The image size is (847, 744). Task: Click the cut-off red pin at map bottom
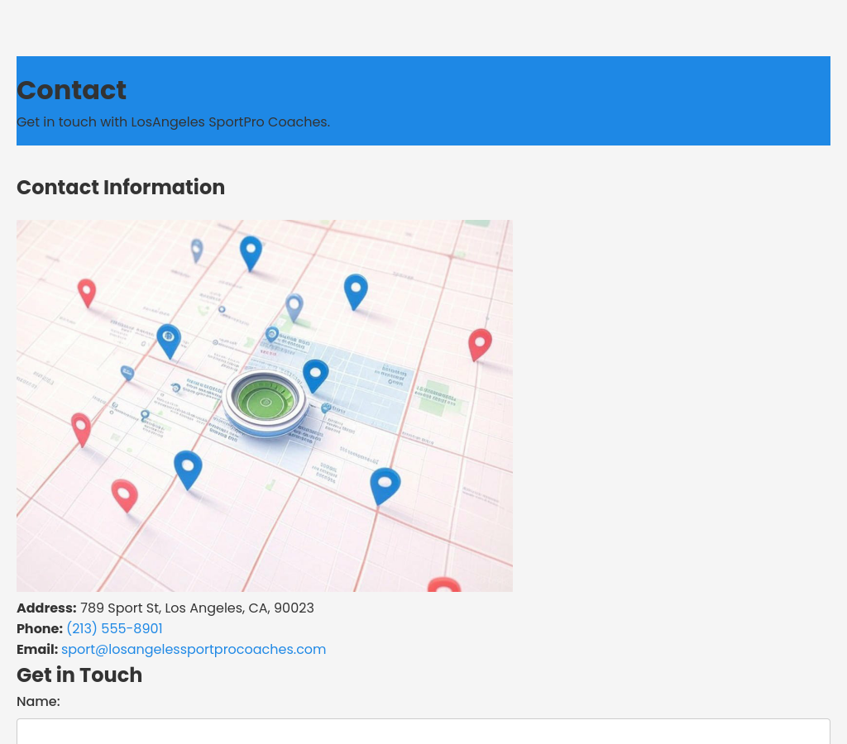(444, 584)
